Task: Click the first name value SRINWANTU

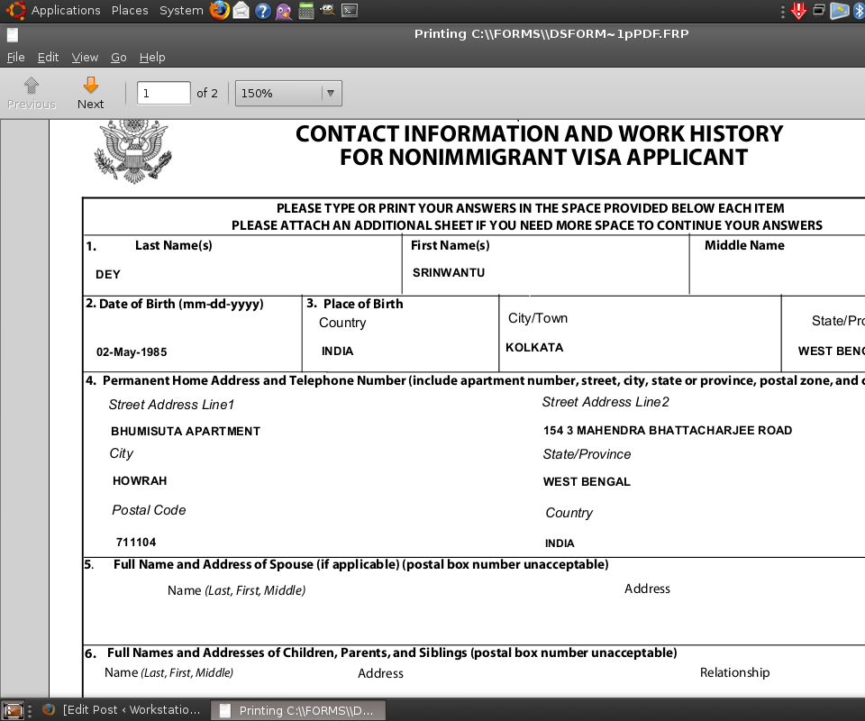Action: tap(449, 272)
